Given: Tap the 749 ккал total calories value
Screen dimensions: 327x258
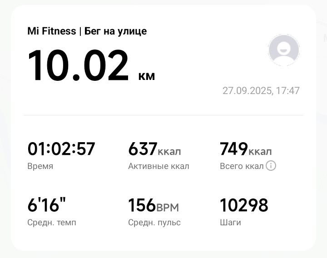Looking at the screenshot, I should click(246, 149).
